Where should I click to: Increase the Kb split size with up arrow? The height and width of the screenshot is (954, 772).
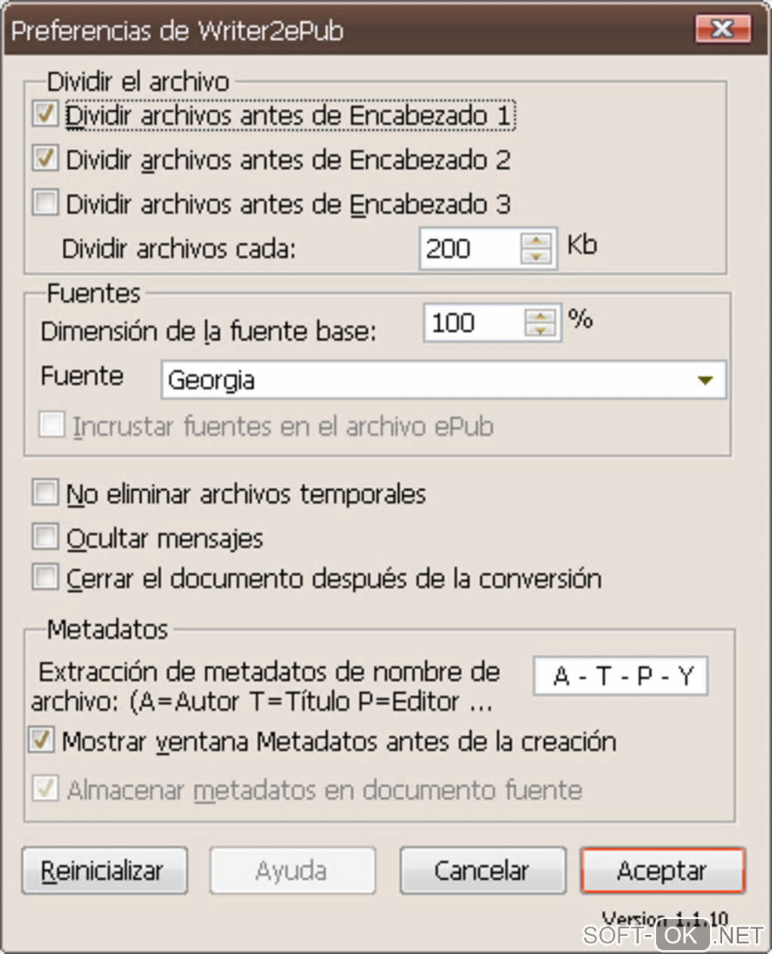[537, 241]
